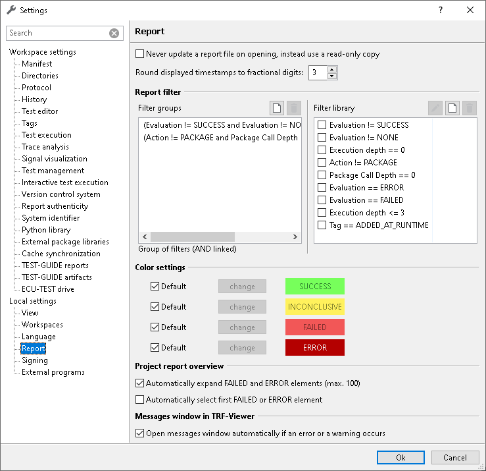
Task: Add a new filter group icon
Action: tap(276, 108)
